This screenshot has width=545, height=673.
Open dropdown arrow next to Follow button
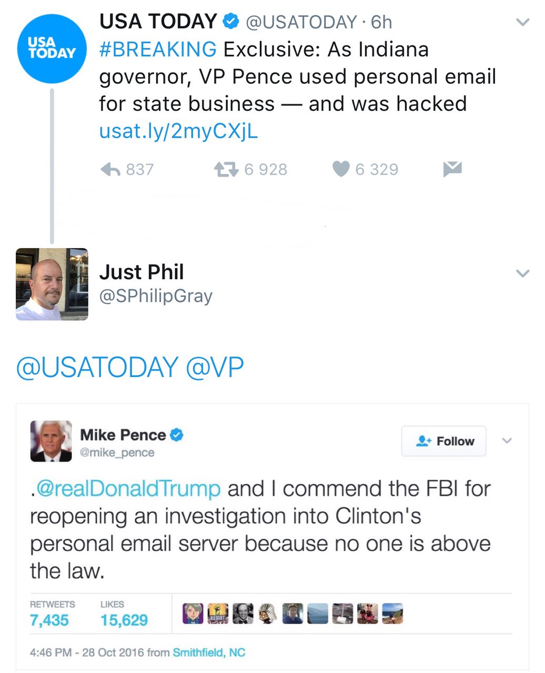coord(507,441)
